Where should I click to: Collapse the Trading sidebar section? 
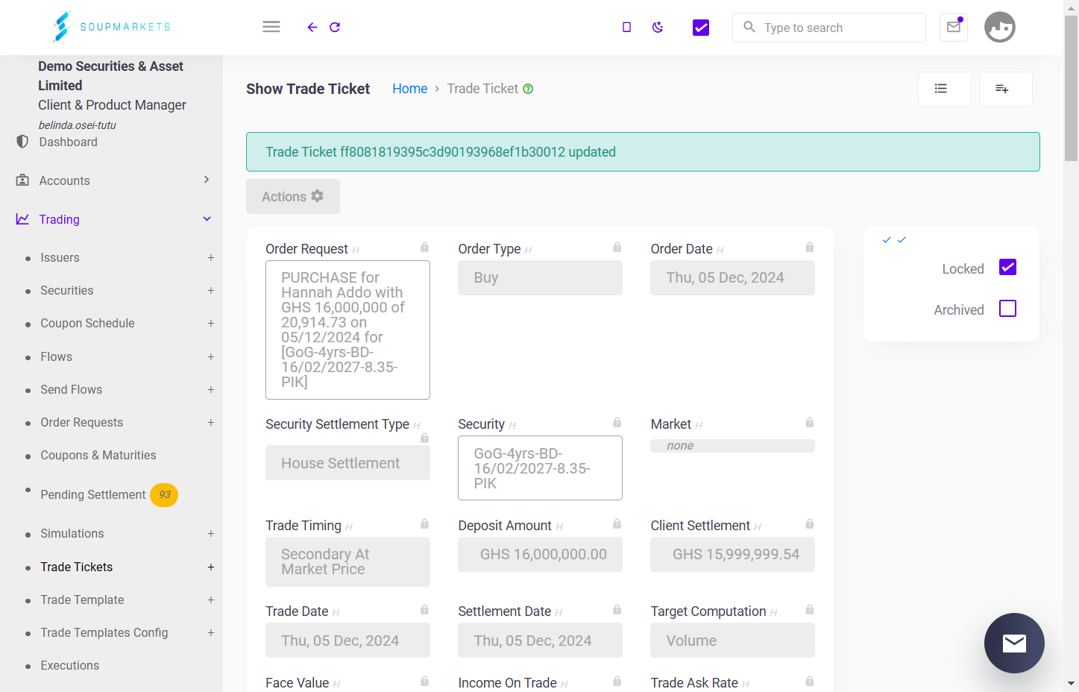click(x=207, y=219)
